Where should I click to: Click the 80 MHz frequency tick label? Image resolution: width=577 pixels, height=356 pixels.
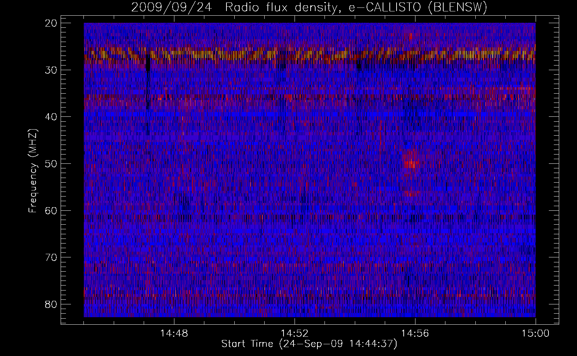click(x=51, y=304)
